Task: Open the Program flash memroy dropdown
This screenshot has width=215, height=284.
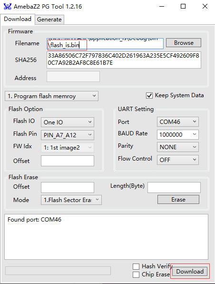Action: 52,96
